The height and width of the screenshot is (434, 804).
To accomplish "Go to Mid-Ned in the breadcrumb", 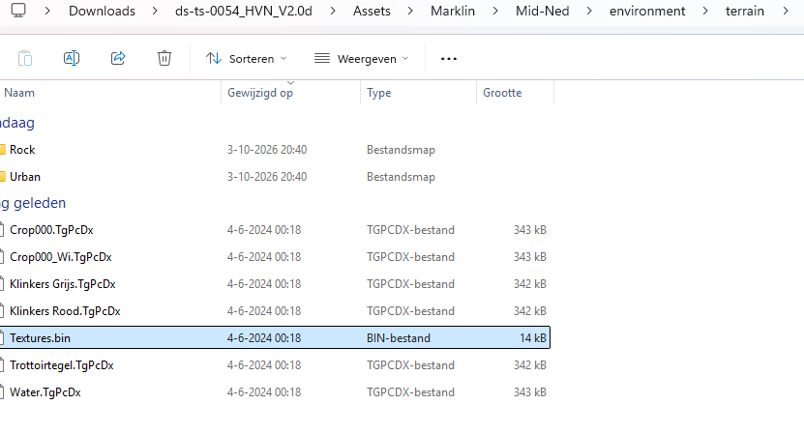I will pos(543,11).
